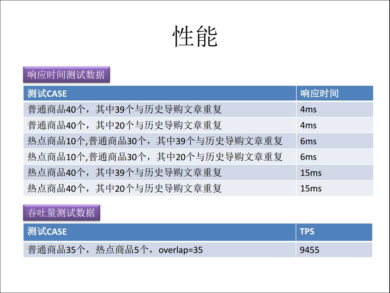Click 6ms value for 热点10个 39个 overlap row
This screenshot has width=390, height=293.
[308, 141]
